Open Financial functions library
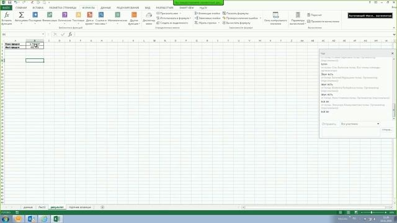Image resolution: width=397 pixels, height=223 pixels. (50, 18)
